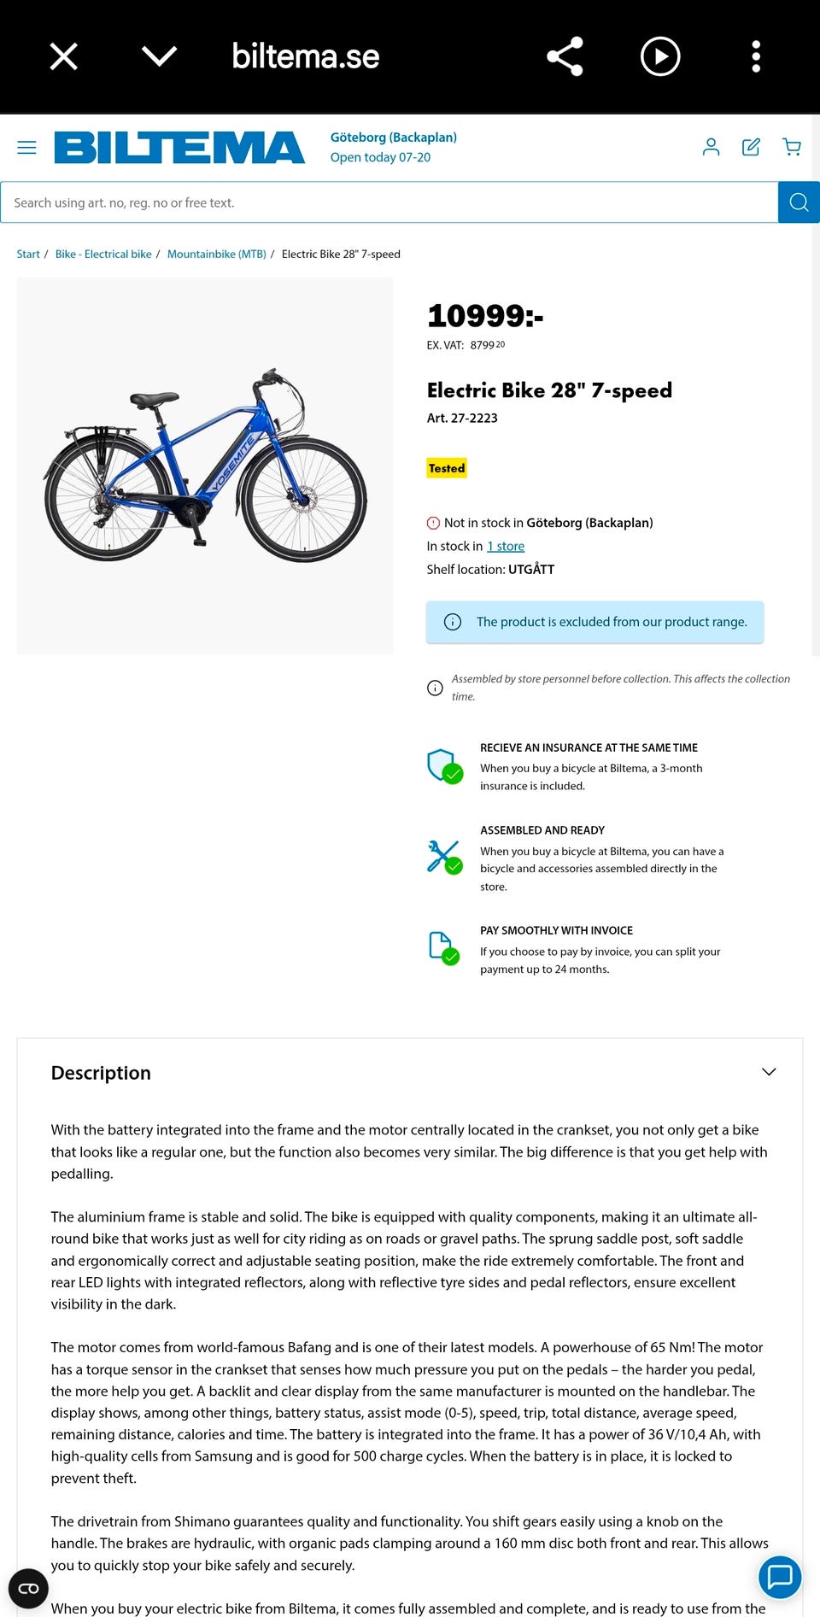Open the electric bike product image
The width and height of the screenshot is (820, 1617).
click(x=205, y=466)
